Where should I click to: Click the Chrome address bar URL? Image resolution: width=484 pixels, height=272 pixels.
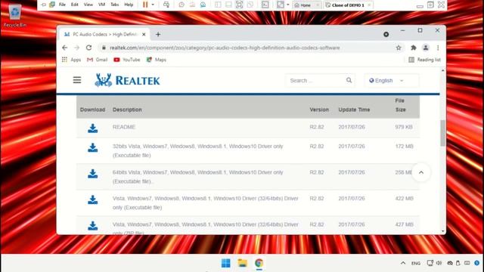[225, 48]
